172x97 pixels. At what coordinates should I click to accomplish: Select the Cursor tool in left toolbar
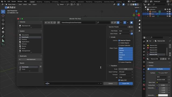pos(3,16)
